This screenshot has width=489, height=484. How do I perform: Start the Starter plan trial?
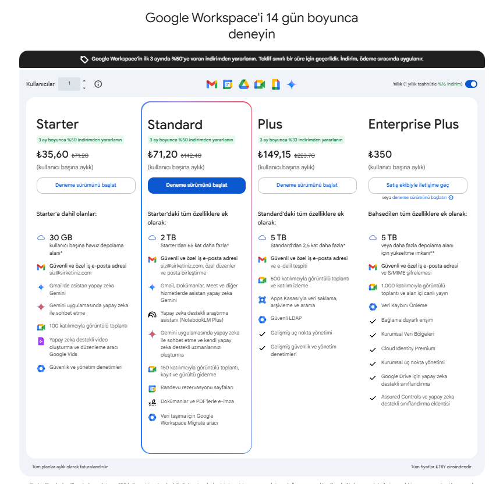pyautogui.click(x=86, y=185)
